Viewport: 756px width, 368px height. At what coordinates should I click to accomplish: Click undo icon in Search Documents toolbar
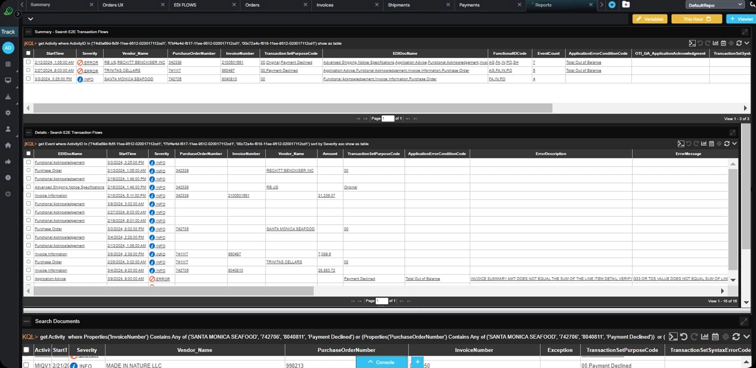[x=684, y=336]
